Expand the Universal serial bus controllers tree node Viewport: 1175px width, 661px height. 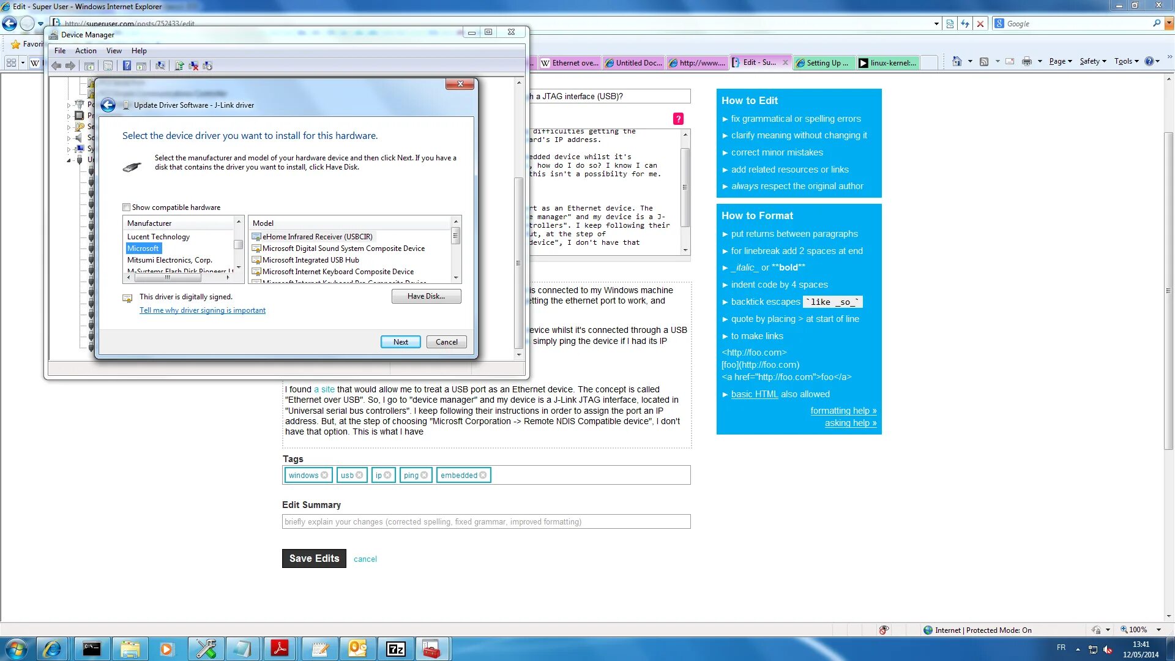point(69,160)
